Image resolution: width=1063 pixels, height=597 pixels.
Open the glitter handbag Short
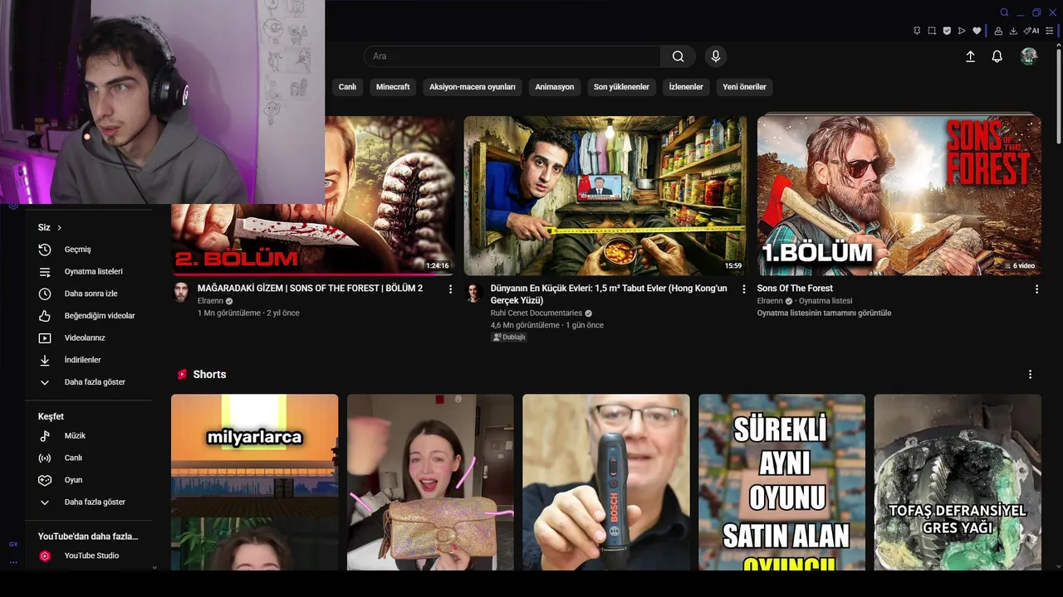click(430, 483)
